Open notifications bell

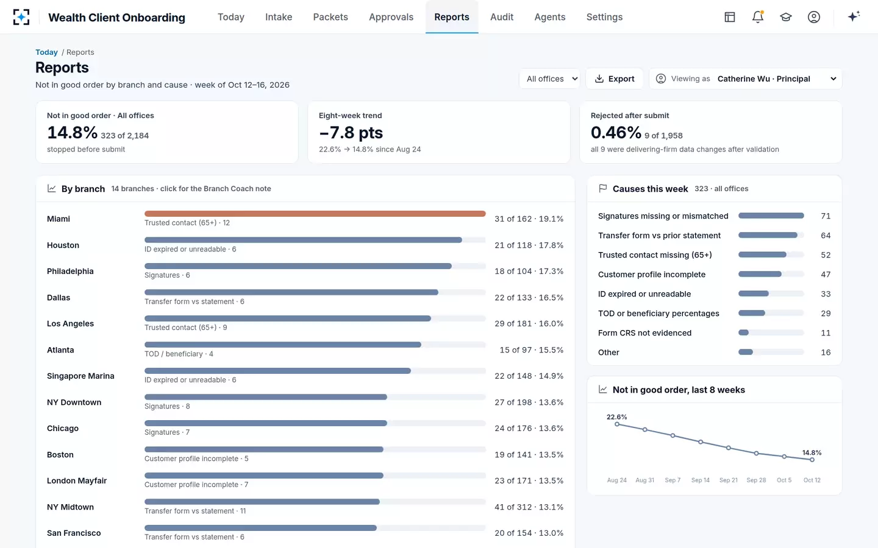[x=758, y=17]
